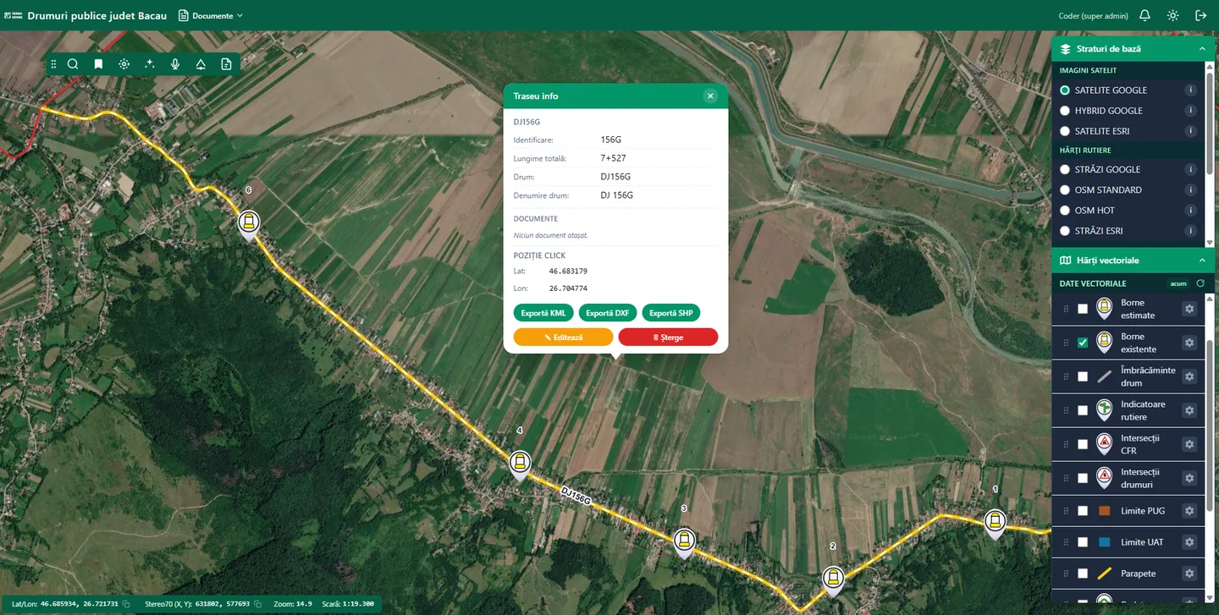Click Exportă KML button
The width and height of the screenshot is (1219, 615).
[543, 313]
